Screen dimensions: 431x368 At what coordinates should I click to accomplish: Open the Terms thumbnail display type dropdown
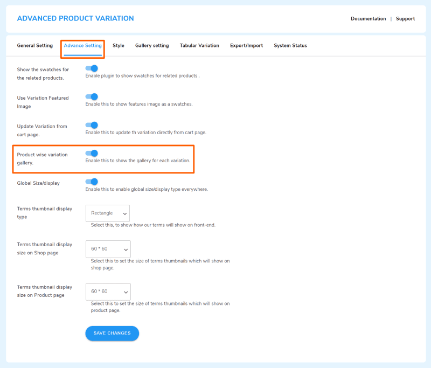click(107, 213)
